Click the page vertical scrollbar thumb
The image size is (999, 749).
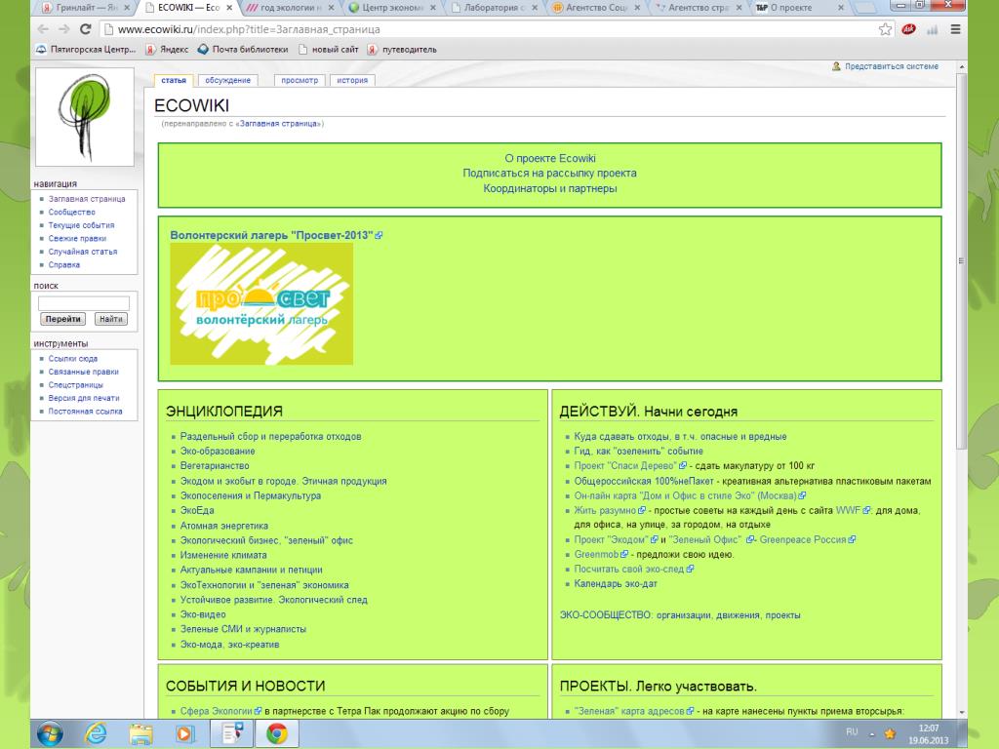click(x=961, y=261)
